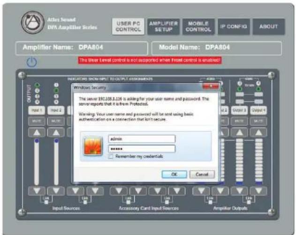Click second Accessory Card input down arrow
Image resolution: width=296 pixels, height=235 pixels.
click(x=138, y=191)
